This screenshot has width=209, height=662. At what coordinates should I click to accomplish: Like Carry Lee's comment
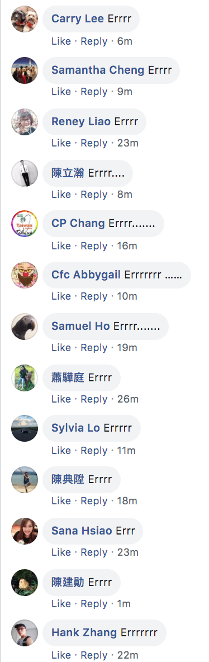61,41
